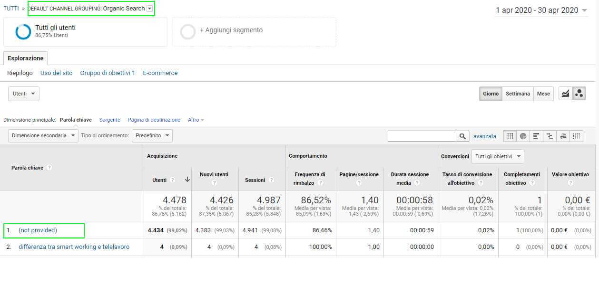Image resolution: width=599 pixels, height=285 pixels.
Task: Set graph granularity to Settimana
Action: [x=518, y=94]
